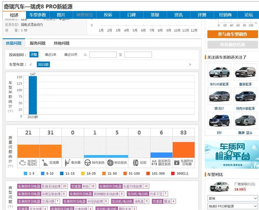
Task: Click the 查看调查结果 button
Action: 233,45
